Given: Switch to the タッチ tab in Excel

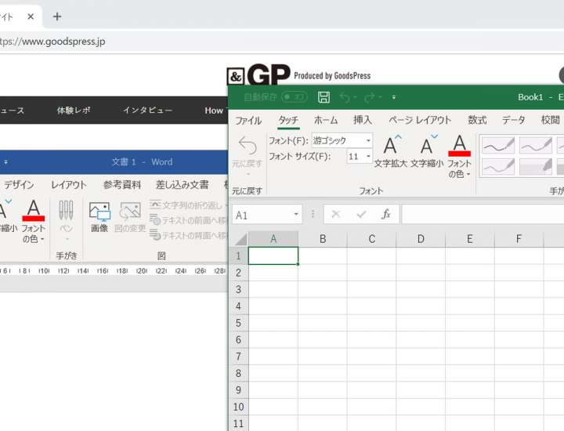Looking at the screenshot, I should click(x=288, y=120).
